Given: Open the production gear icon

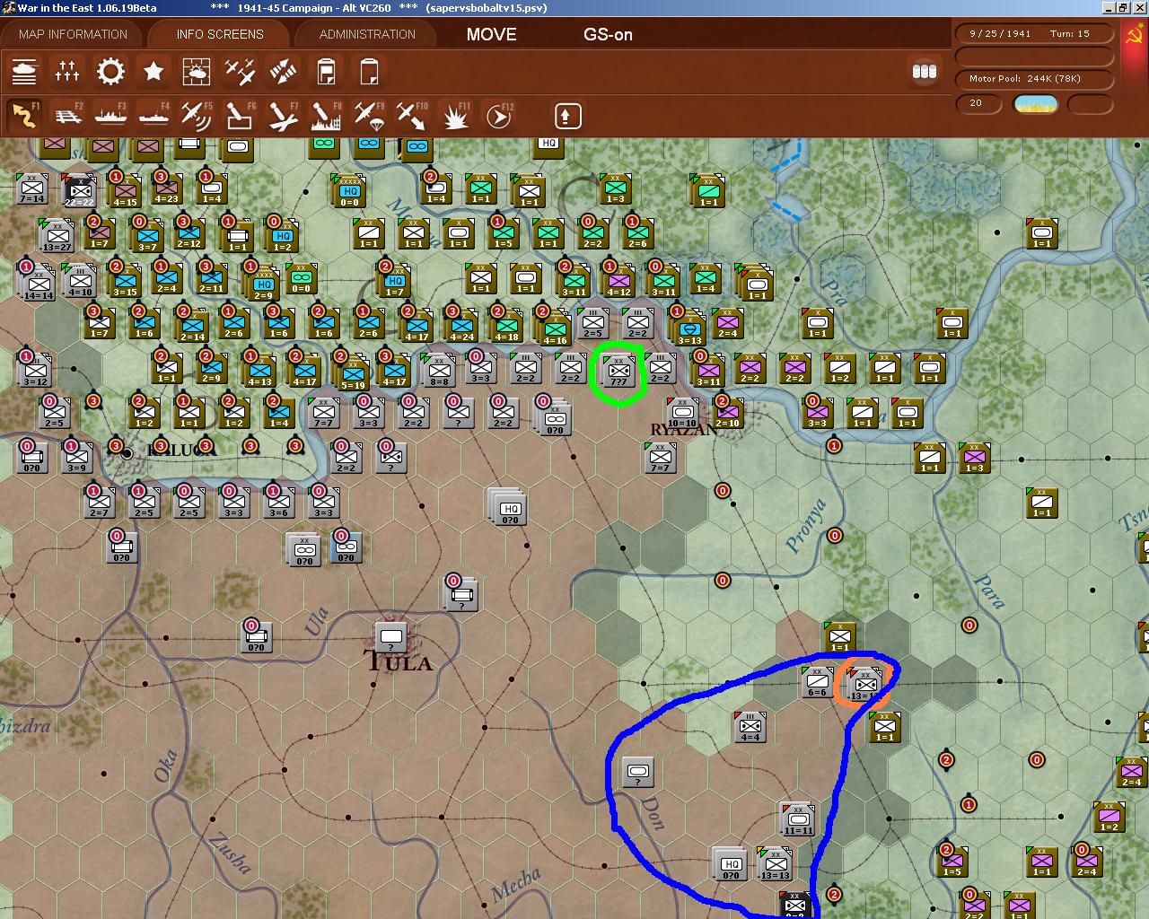Looking at the screenshot, I should click(110, 71).
